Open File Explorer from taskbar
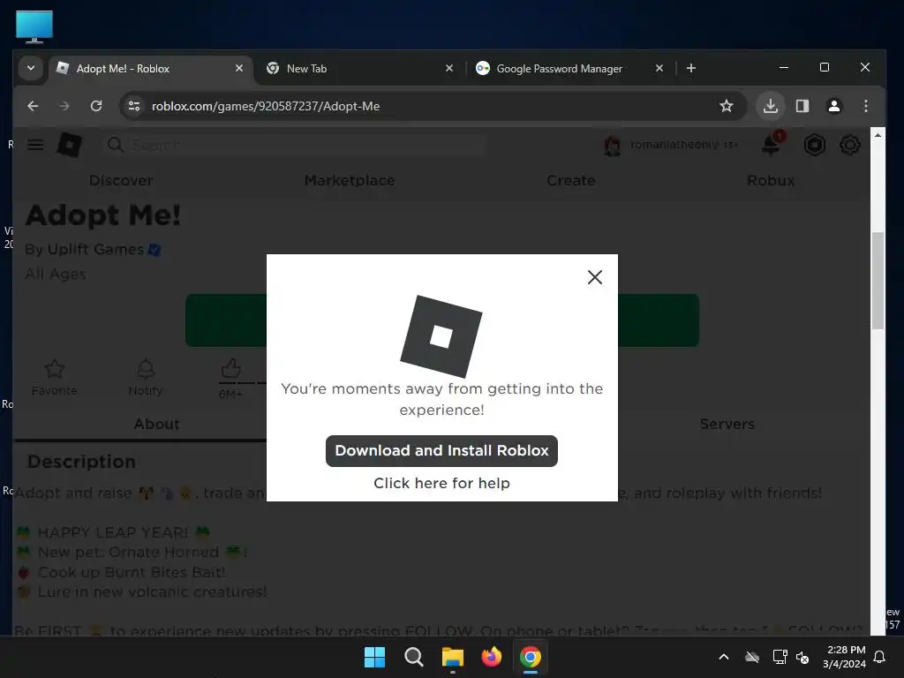Screen dimensions: 904x678 [453, 657]
